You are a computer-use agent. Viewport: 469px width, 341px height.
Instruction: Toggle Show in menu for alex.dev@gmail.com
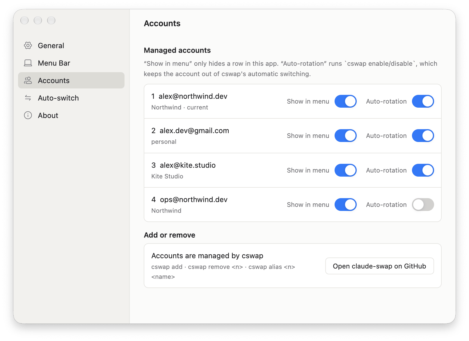(x=345, y=136)
